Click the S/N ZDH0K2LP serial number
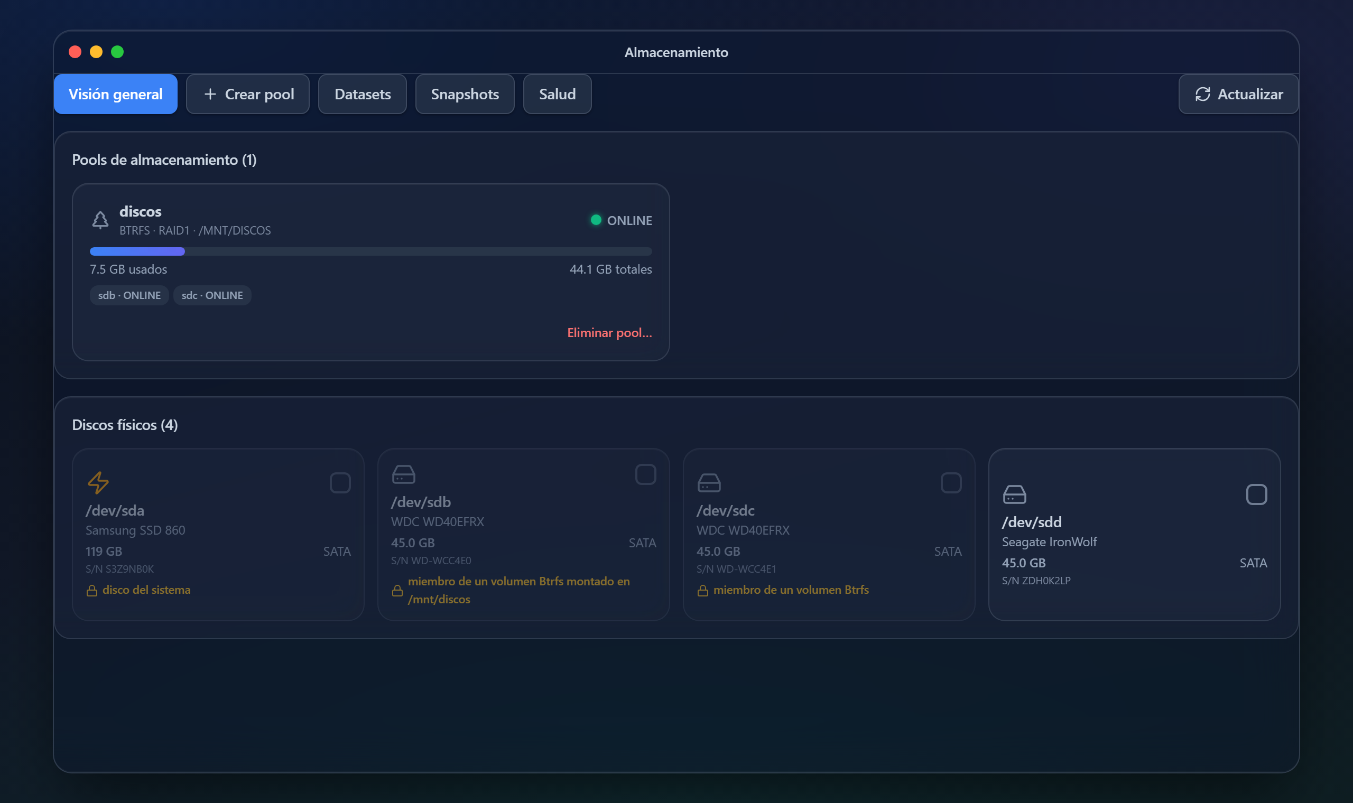This screenshot has width=1353, height=803. pyautogui.click(x=1036, y=581)
